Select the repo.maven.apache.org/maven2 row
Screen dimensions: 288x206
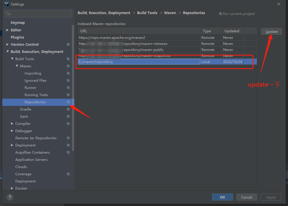[x=167, y=37]
